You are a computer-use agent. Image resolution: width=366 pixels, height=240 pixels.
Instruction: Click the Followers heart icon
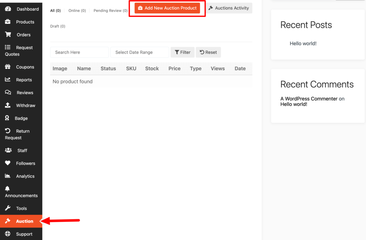point(8,163)
